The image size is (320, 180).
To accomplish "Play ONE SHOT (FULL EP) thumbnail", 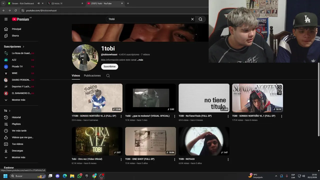I will click(150, 141).
